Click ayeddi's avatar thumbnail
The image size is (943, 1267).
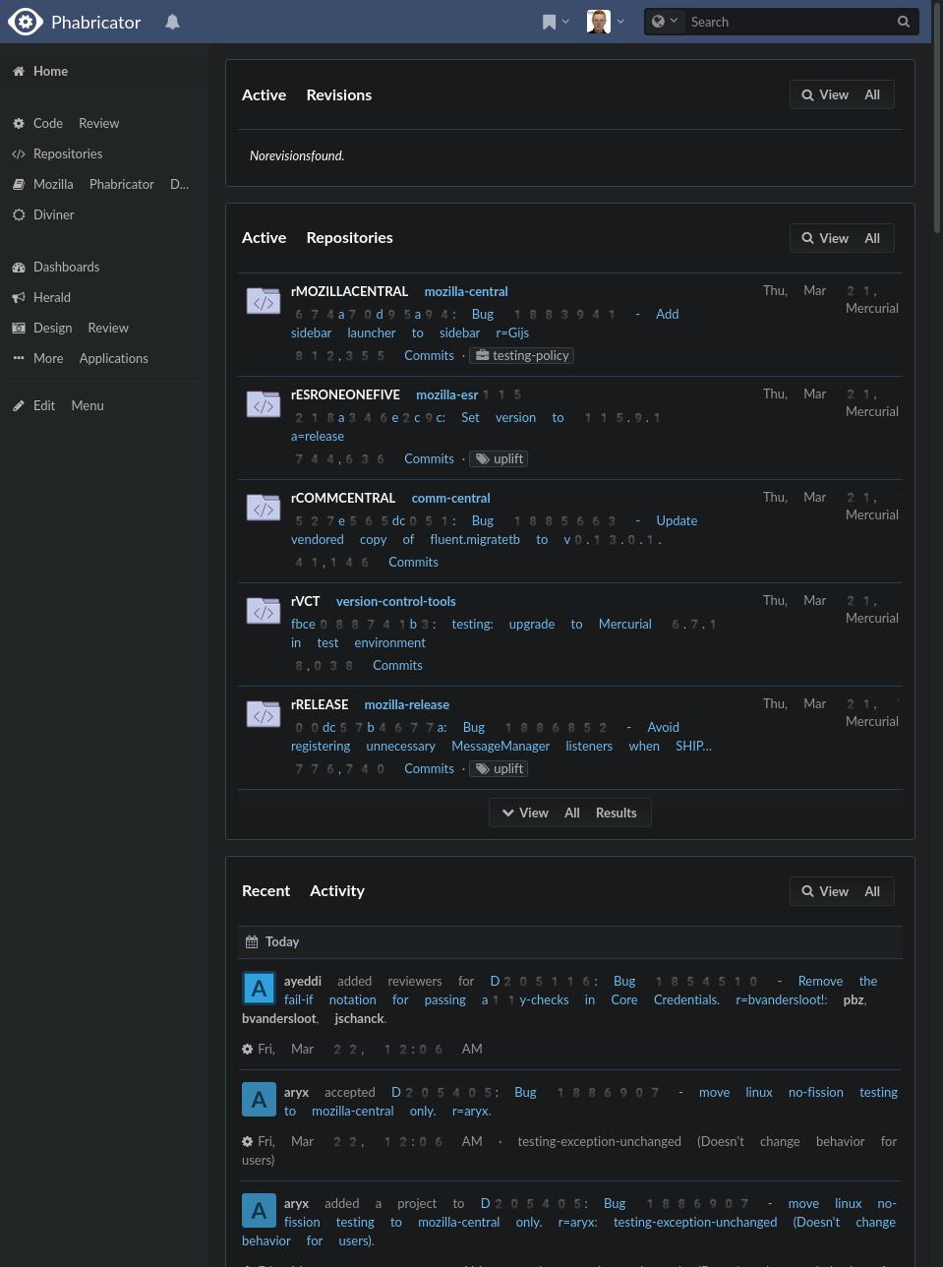coord(259,989)
